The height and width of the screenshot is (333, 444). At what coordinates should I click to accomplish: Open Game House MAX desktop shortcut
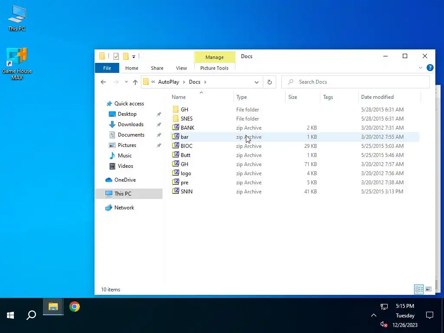tap(17, 64)
